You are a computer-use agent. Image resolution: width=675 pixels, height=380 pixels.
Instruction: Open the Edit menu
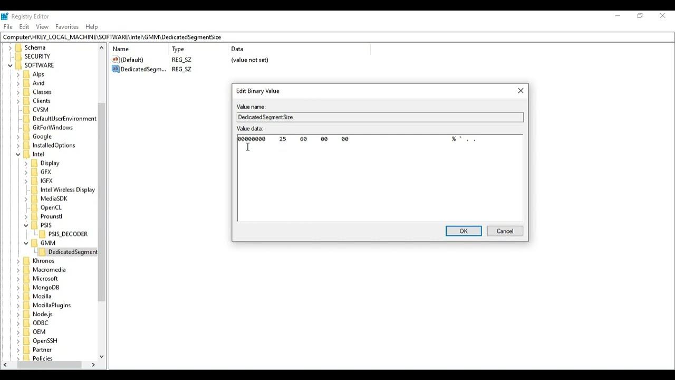coord(24,27)
